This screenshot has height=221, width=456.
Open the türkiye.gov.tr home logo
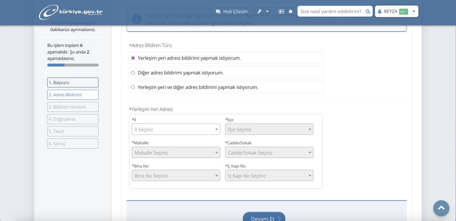(71, 12)
